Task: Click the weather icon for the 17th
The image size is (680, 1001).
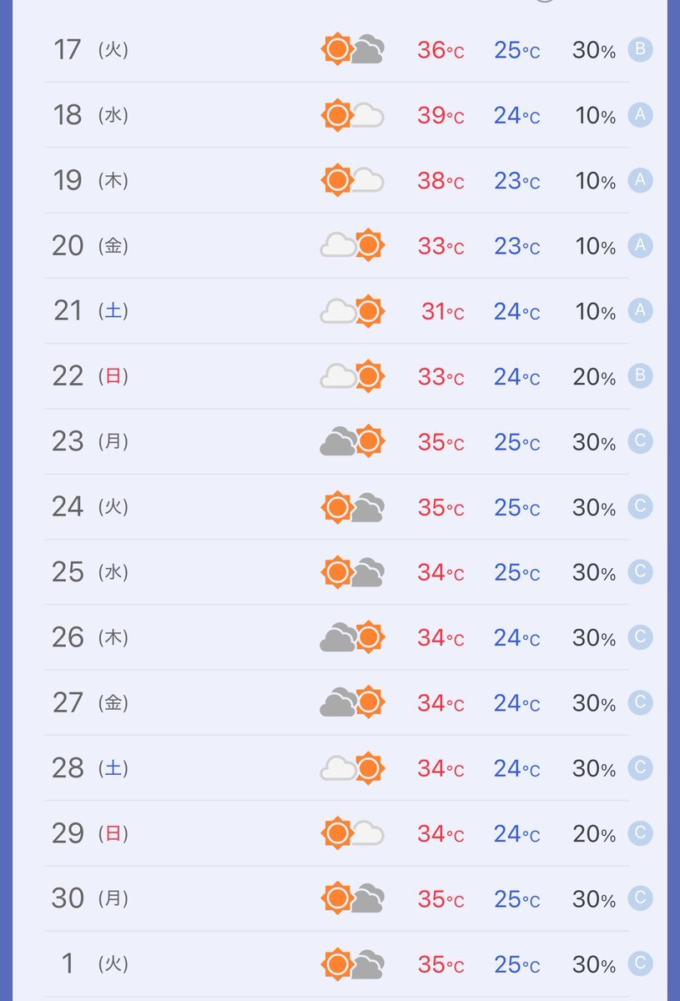Action: (x=352, y=50)
